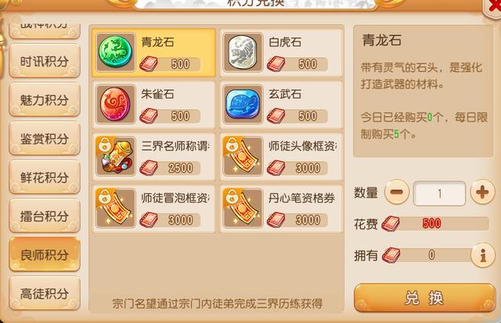Image resolution: width=501 pixels, height=323 pixels.
Task: Increase quantity with the plus button
Action: [x=482, y=192]
